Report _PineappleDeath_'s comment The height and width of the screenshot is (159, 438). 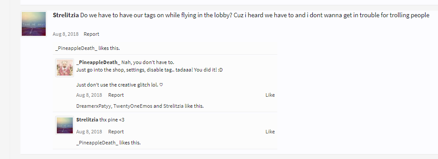116,95
